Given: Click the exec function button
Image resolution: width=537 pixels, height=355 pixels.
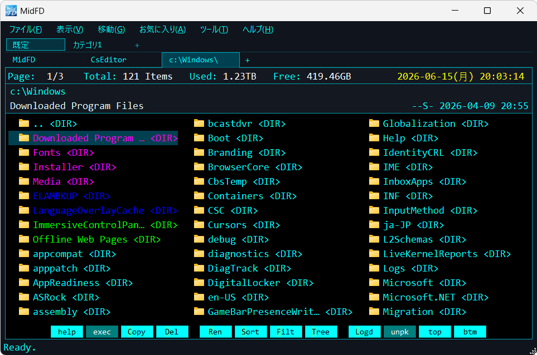Looking at the screenshot, I should [102, 332].
